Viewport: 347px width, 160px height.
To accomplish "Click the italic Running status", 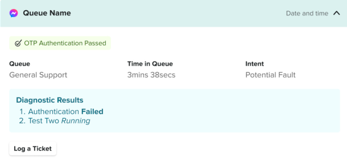I will click(76, 121).
